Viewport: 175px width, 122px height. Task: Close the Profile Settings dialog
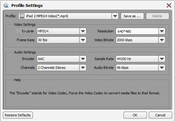click(169, 5)
